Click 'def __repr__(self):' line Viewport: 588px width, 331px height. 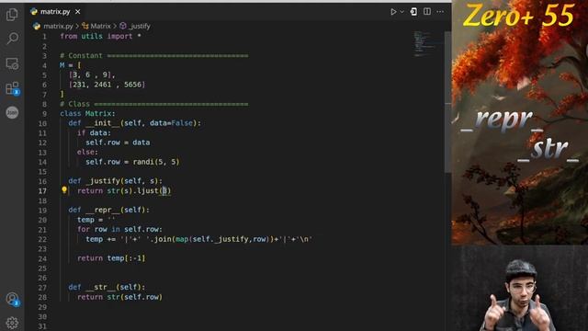[108, 210]
